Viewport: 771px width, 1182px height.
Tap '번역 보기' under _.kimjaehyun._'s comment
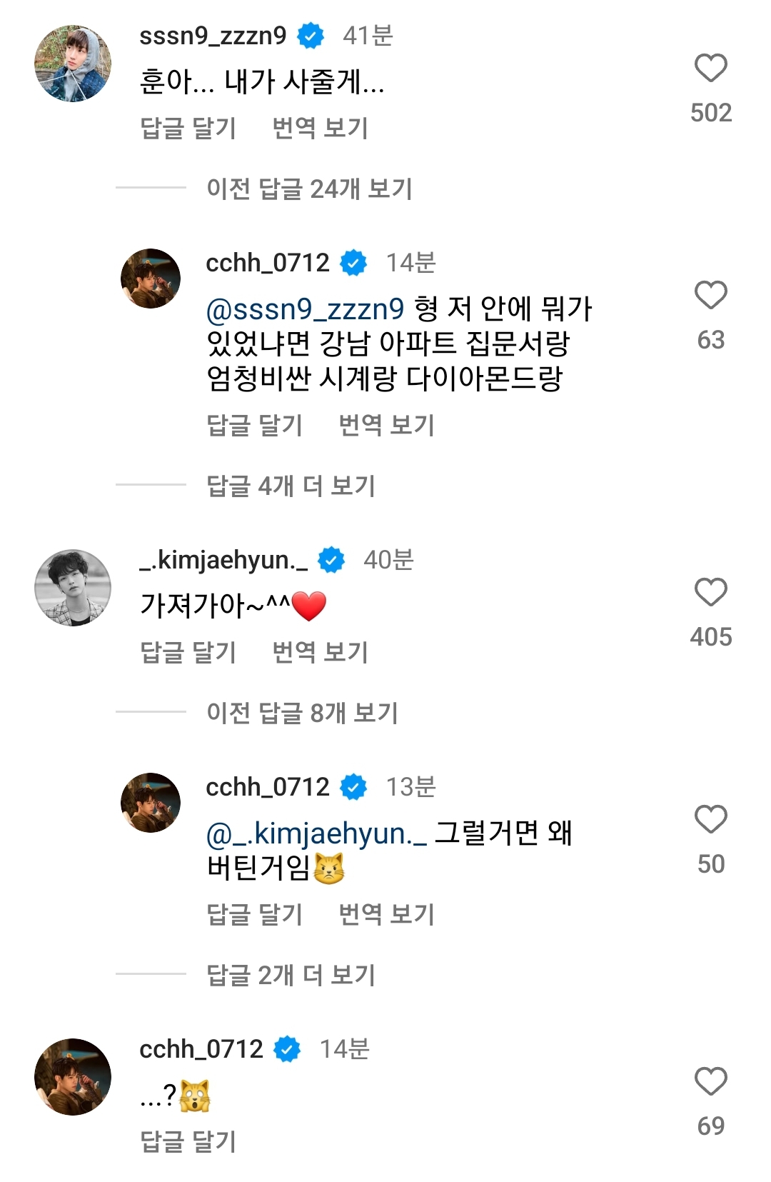[x=321, y=652]
